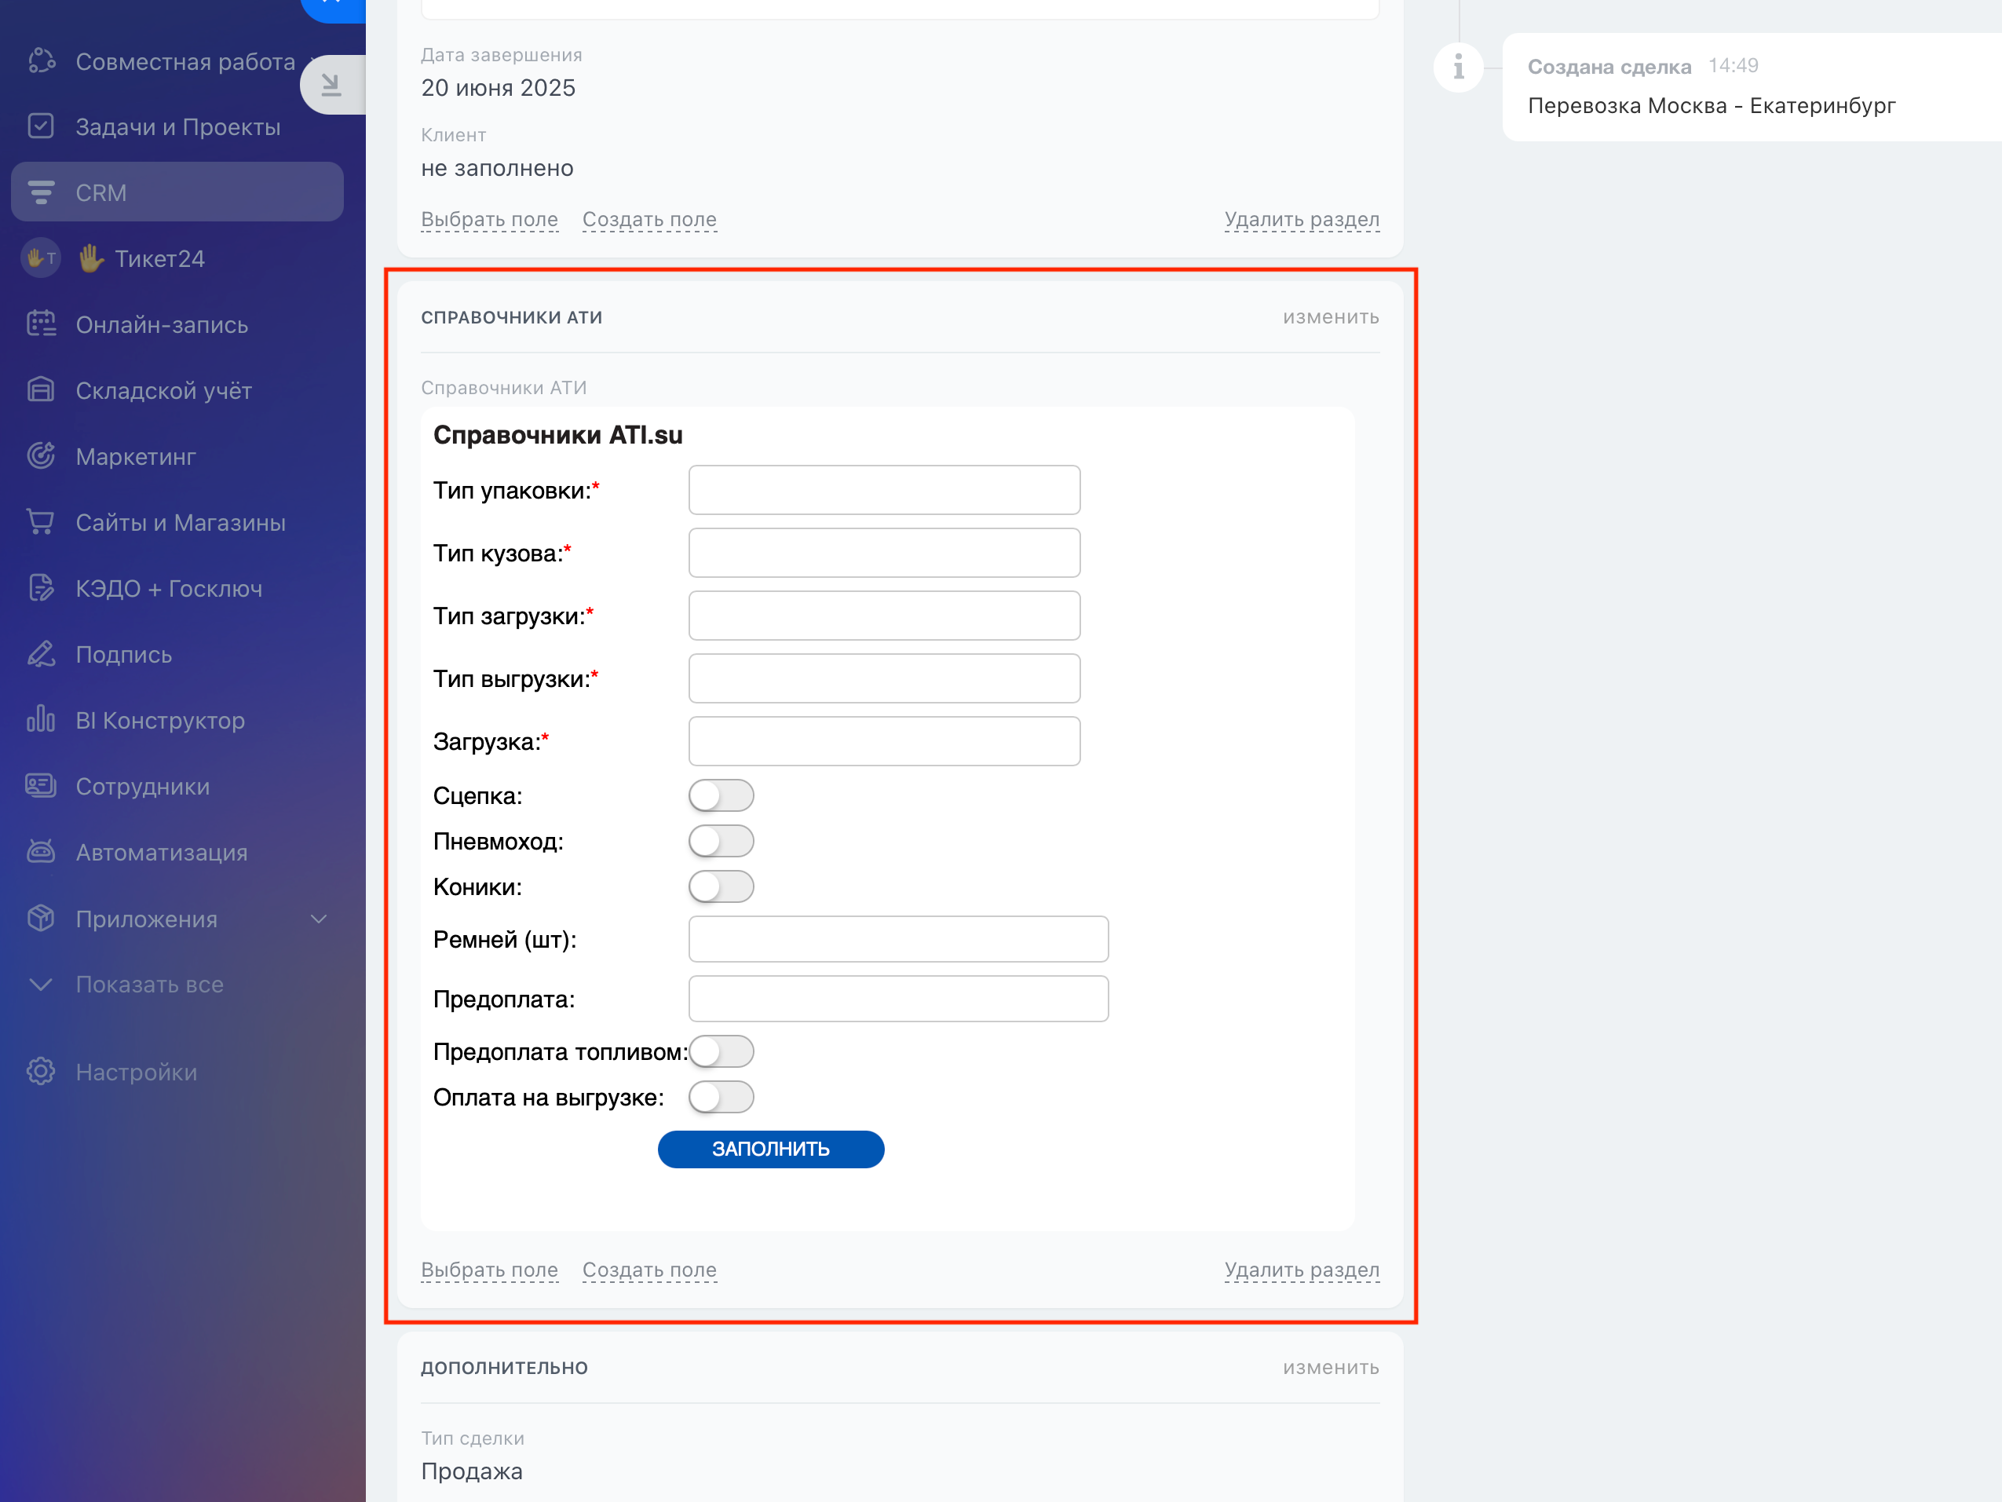
Task: Click the timeline info icon
Action: pyautogui.click(x=1458, y=67)
